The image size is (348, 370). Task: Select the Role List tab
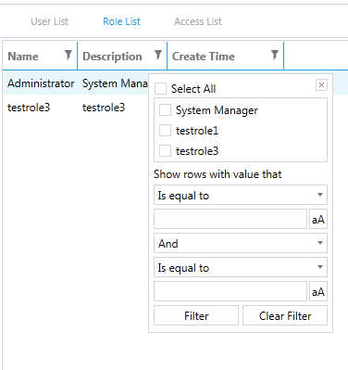(x=121, y=21)
